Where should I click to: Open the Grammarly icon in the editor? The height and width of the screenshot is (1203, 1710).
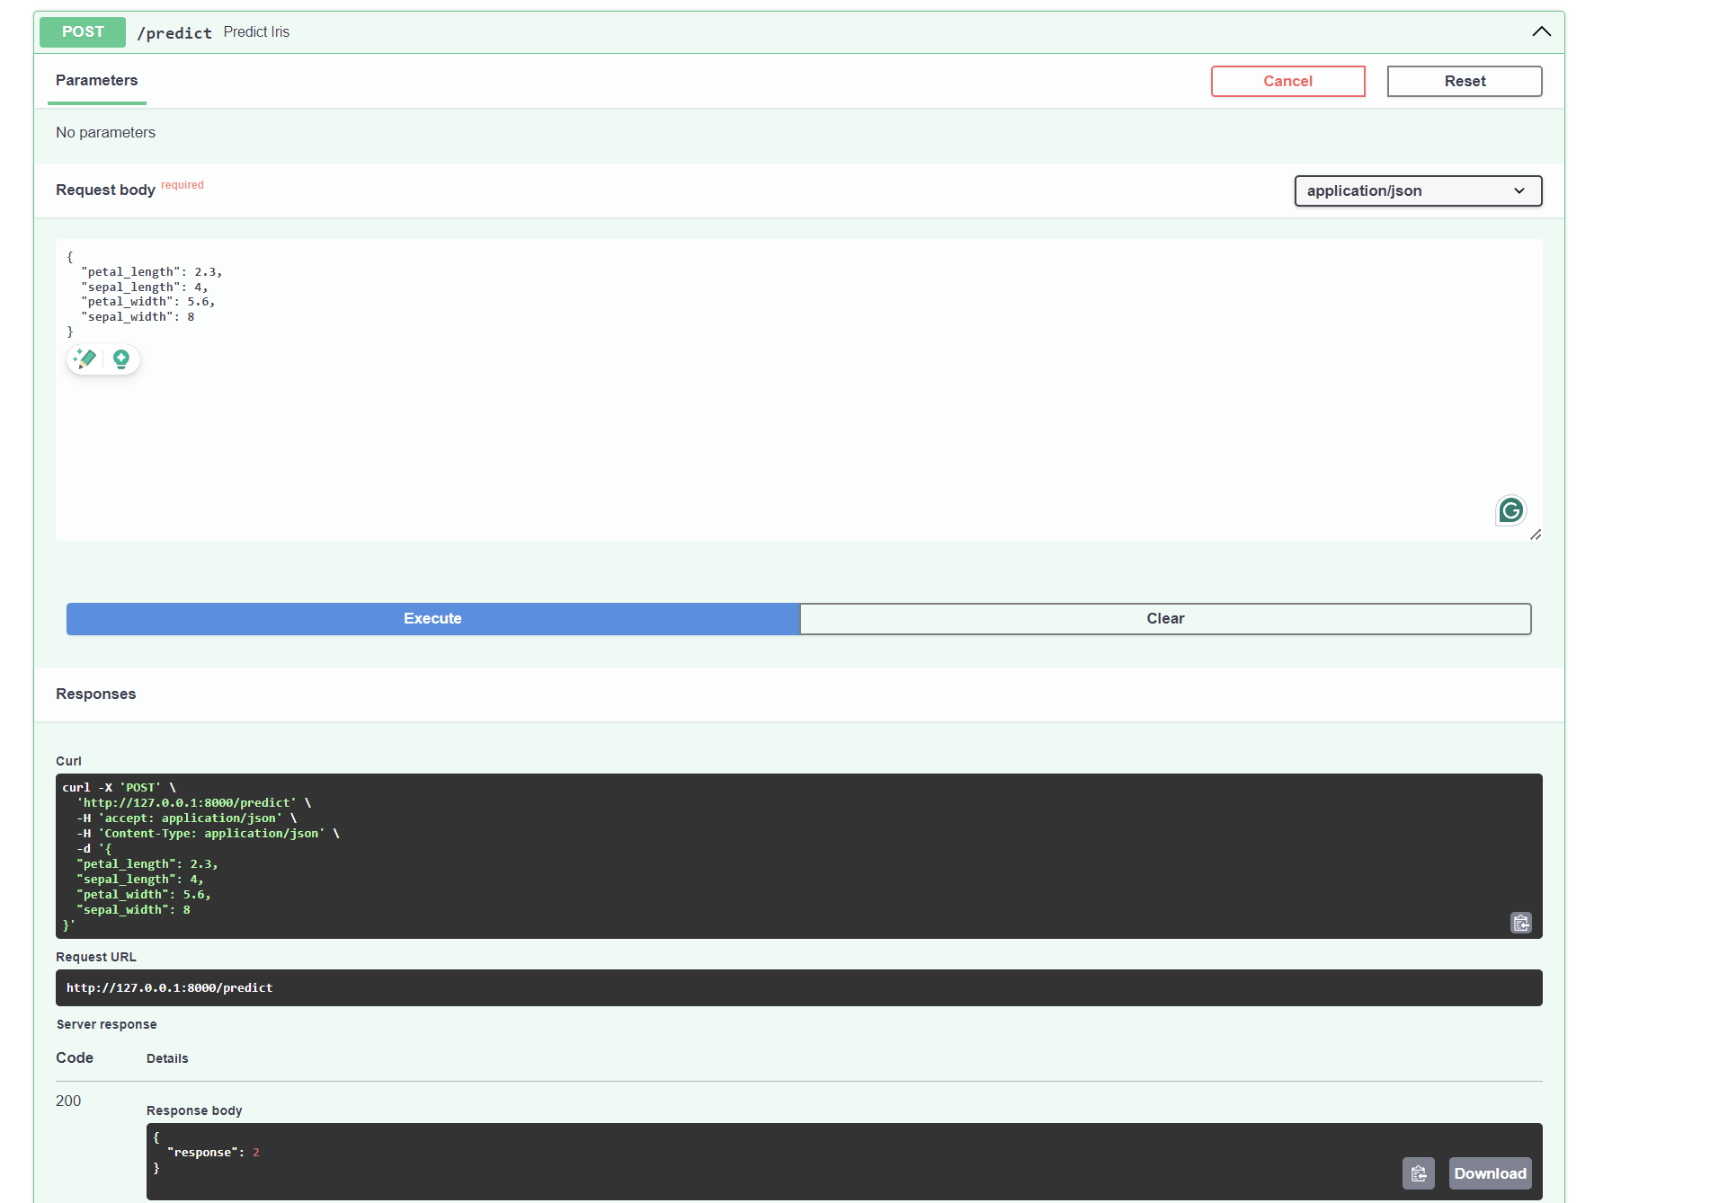(x=1510, y=510)
